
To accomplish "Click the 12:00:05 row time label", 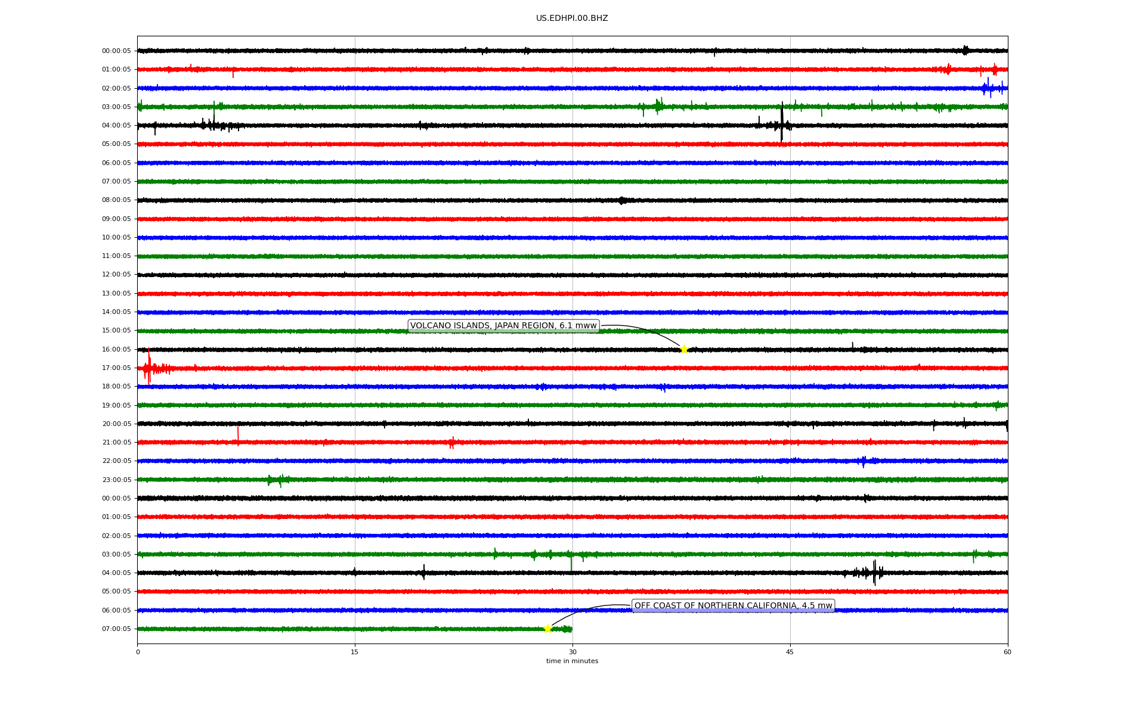I will coord(116,275).
